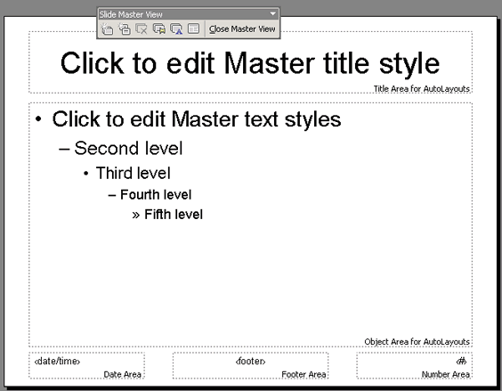
Task: Open Slide Master View toolbar options arrow
Action: (272, 13)
